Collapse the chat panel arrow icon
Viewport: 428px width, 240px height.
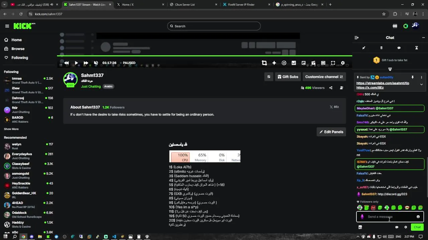(356, 38)
